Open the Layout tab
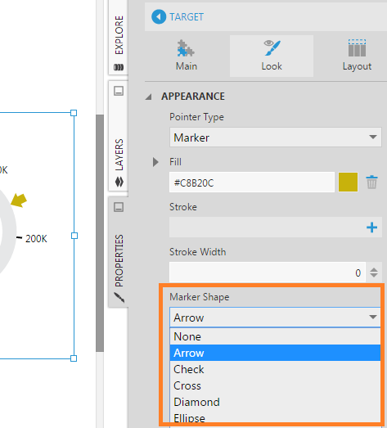387x428 pixels. point(357,56)
